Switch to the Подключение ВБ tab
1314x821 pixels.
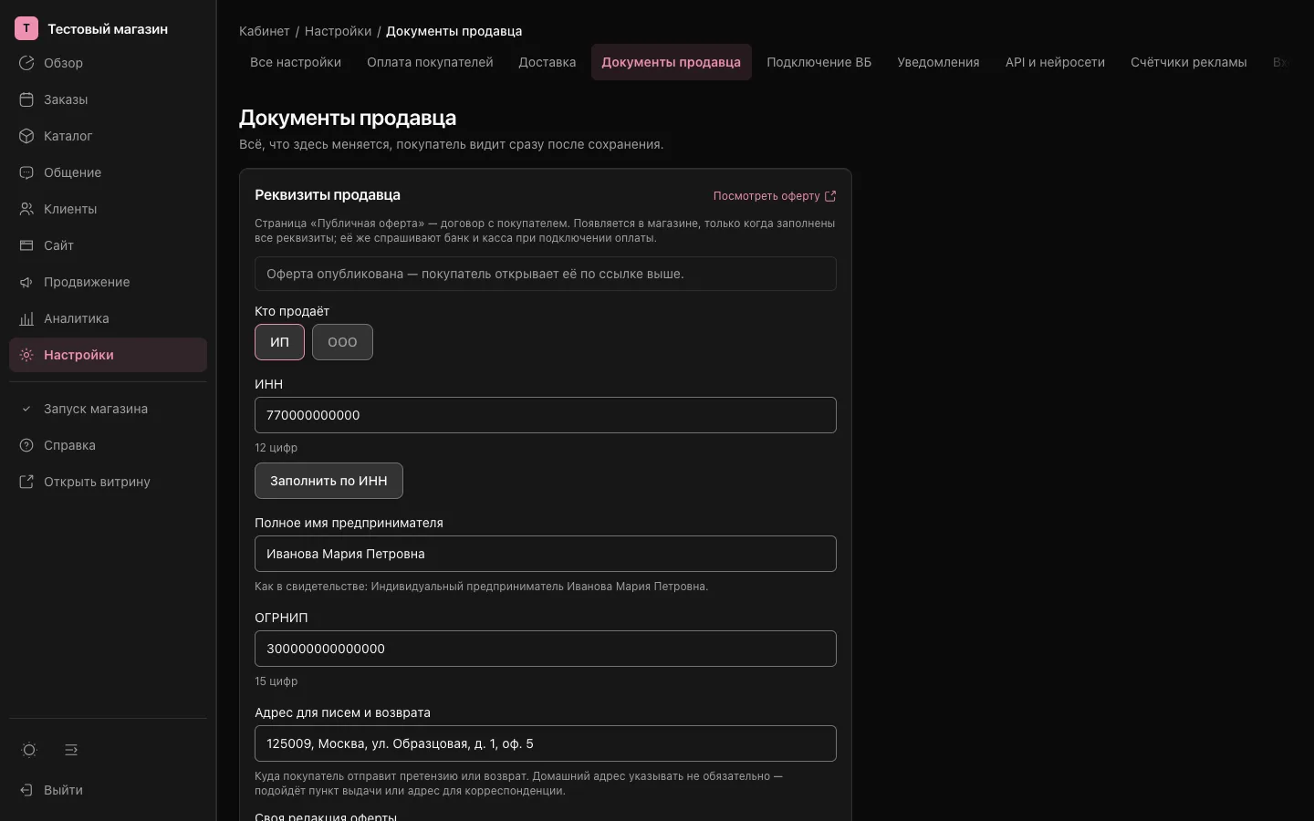click(x=819, y=62)
